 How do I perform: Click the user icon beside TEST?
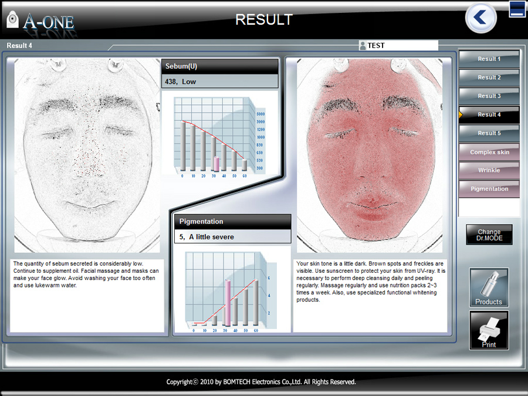pyautogui.click(x=363, y=45)
